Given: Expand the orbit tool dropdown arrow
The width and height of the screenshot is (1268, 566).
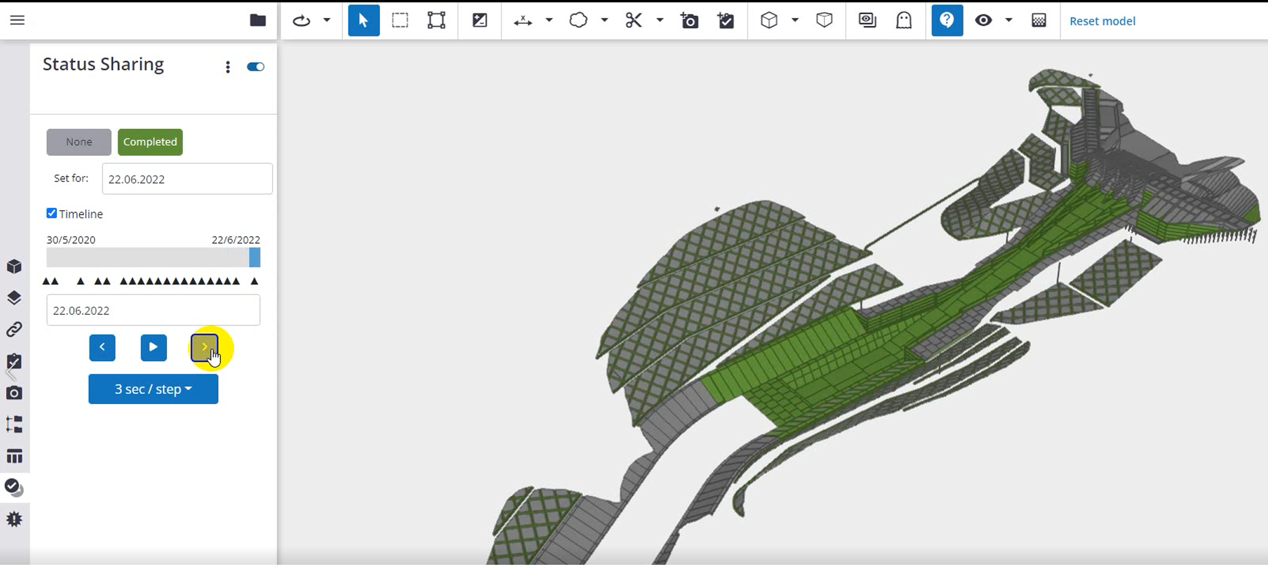Looking at the screenshot, I should pos(326,21).
